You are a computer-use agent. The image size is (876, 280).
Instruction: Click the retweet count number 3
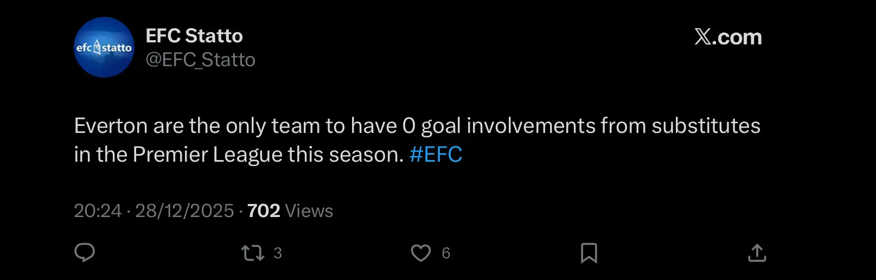(278, 253)
